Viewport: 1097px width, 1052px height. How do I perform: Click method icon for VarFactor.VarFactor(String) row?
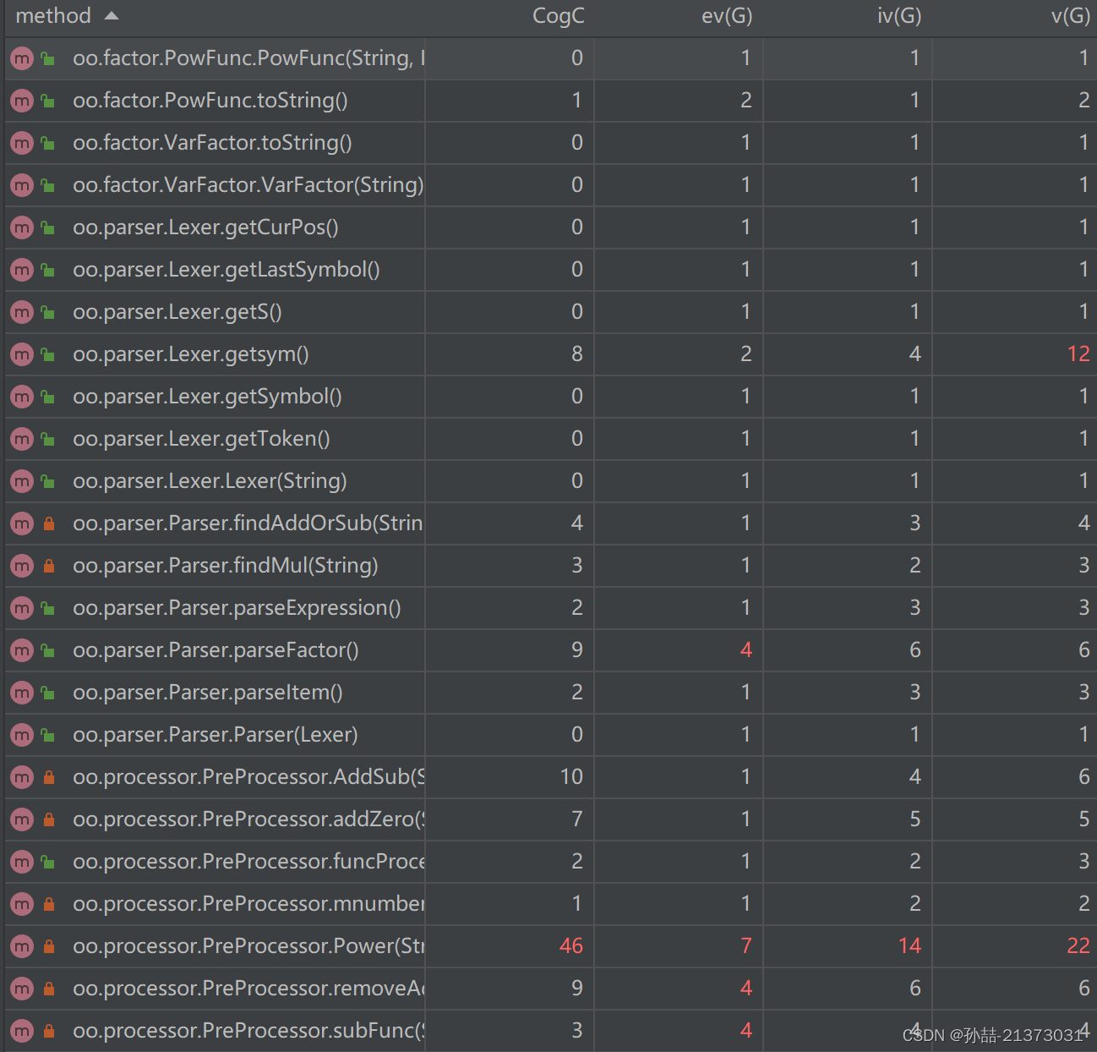pos(22,185)
